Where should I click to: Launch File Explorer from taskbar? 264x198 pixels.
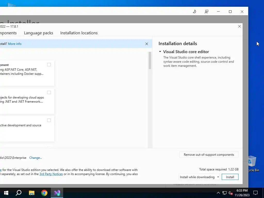point(31,193)
